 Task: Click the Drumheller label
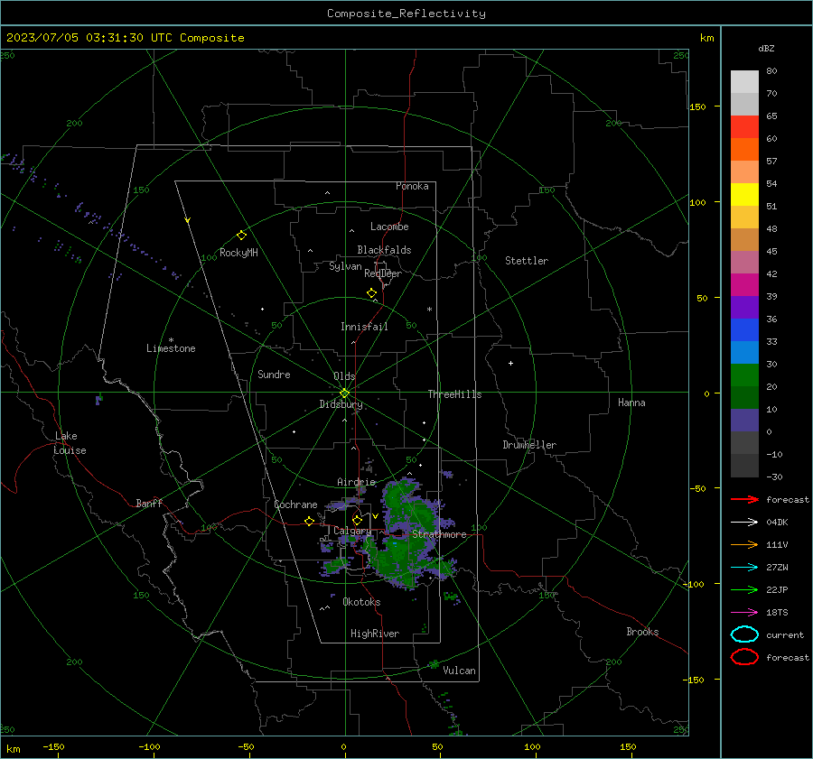click(529, 445)
